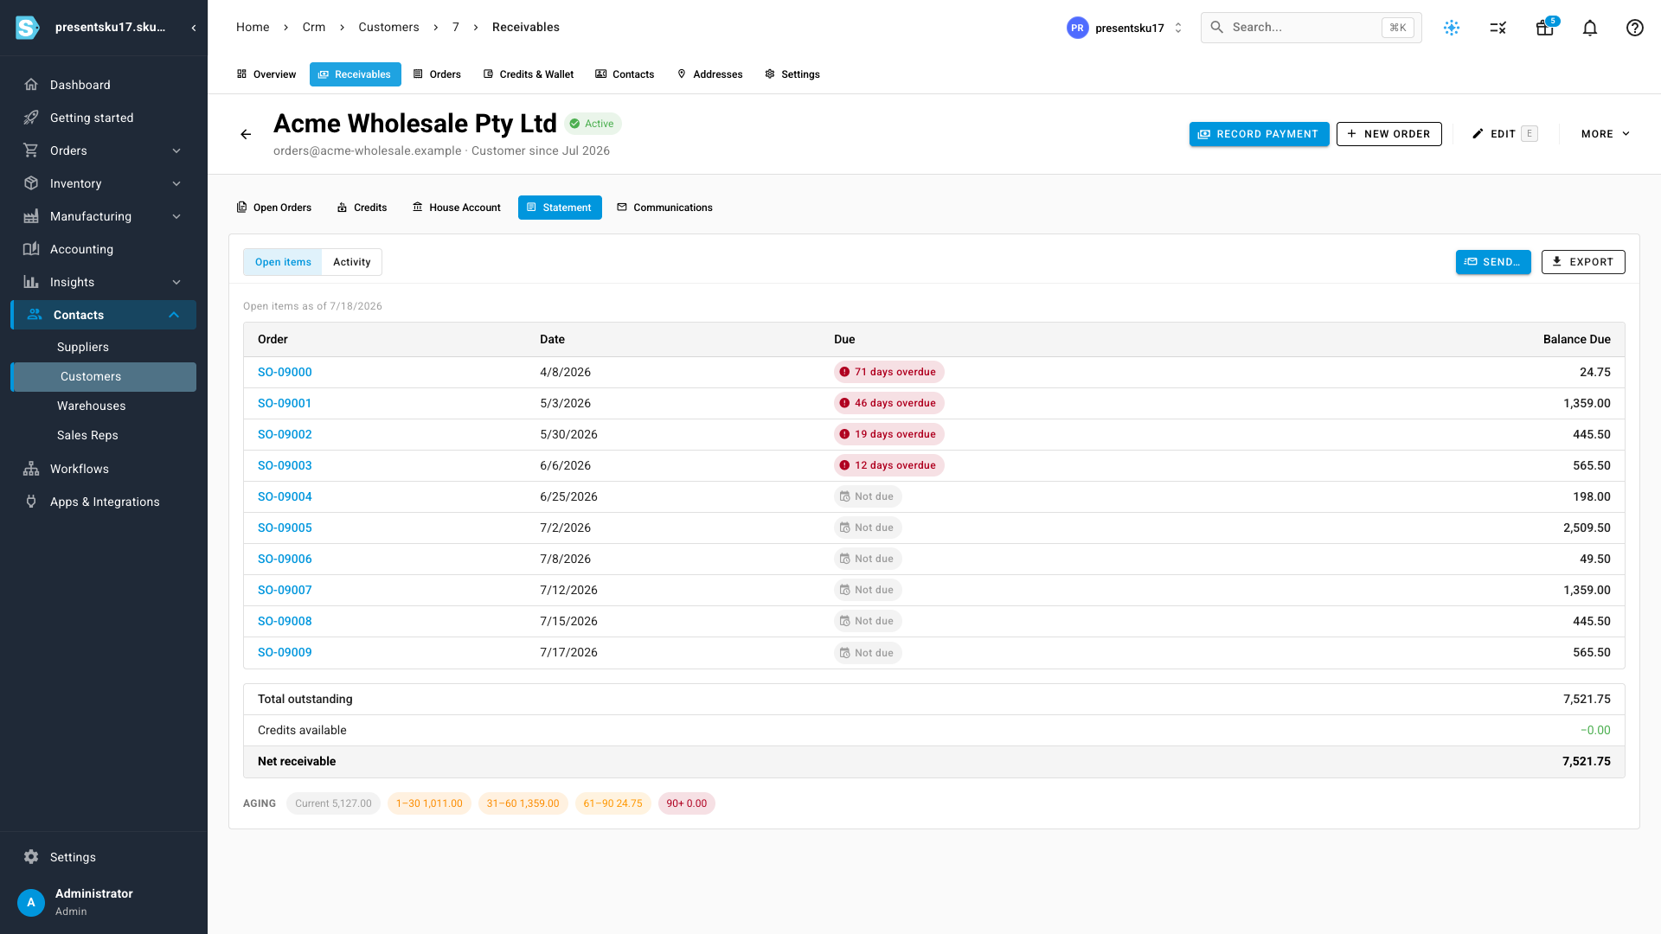The height and width of the screenshot is (934, 1661).
Task: Click the PR user avatar
Action: click(1077, 28)
